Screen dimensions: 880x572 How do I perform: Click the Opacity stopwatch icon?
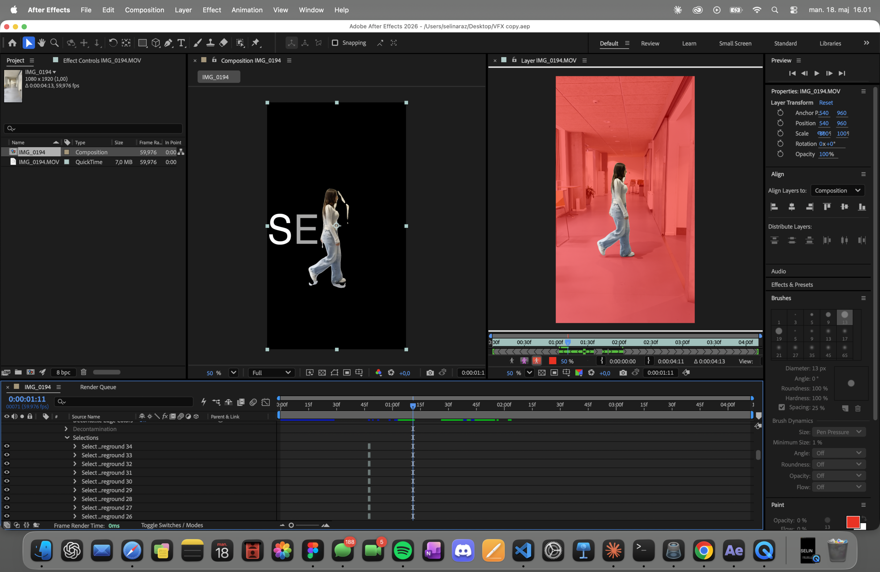click(x=780, y=154)
